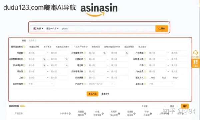Click the iphone keyword search field
The width and height of the screenshot is (200, 120).
click(108, 29)
